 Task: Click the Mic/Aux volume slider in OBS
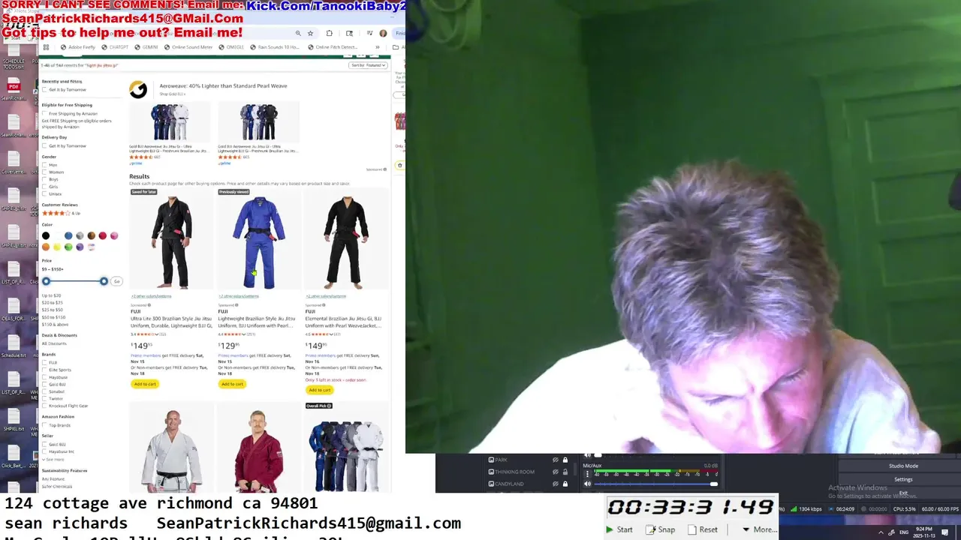655,484
